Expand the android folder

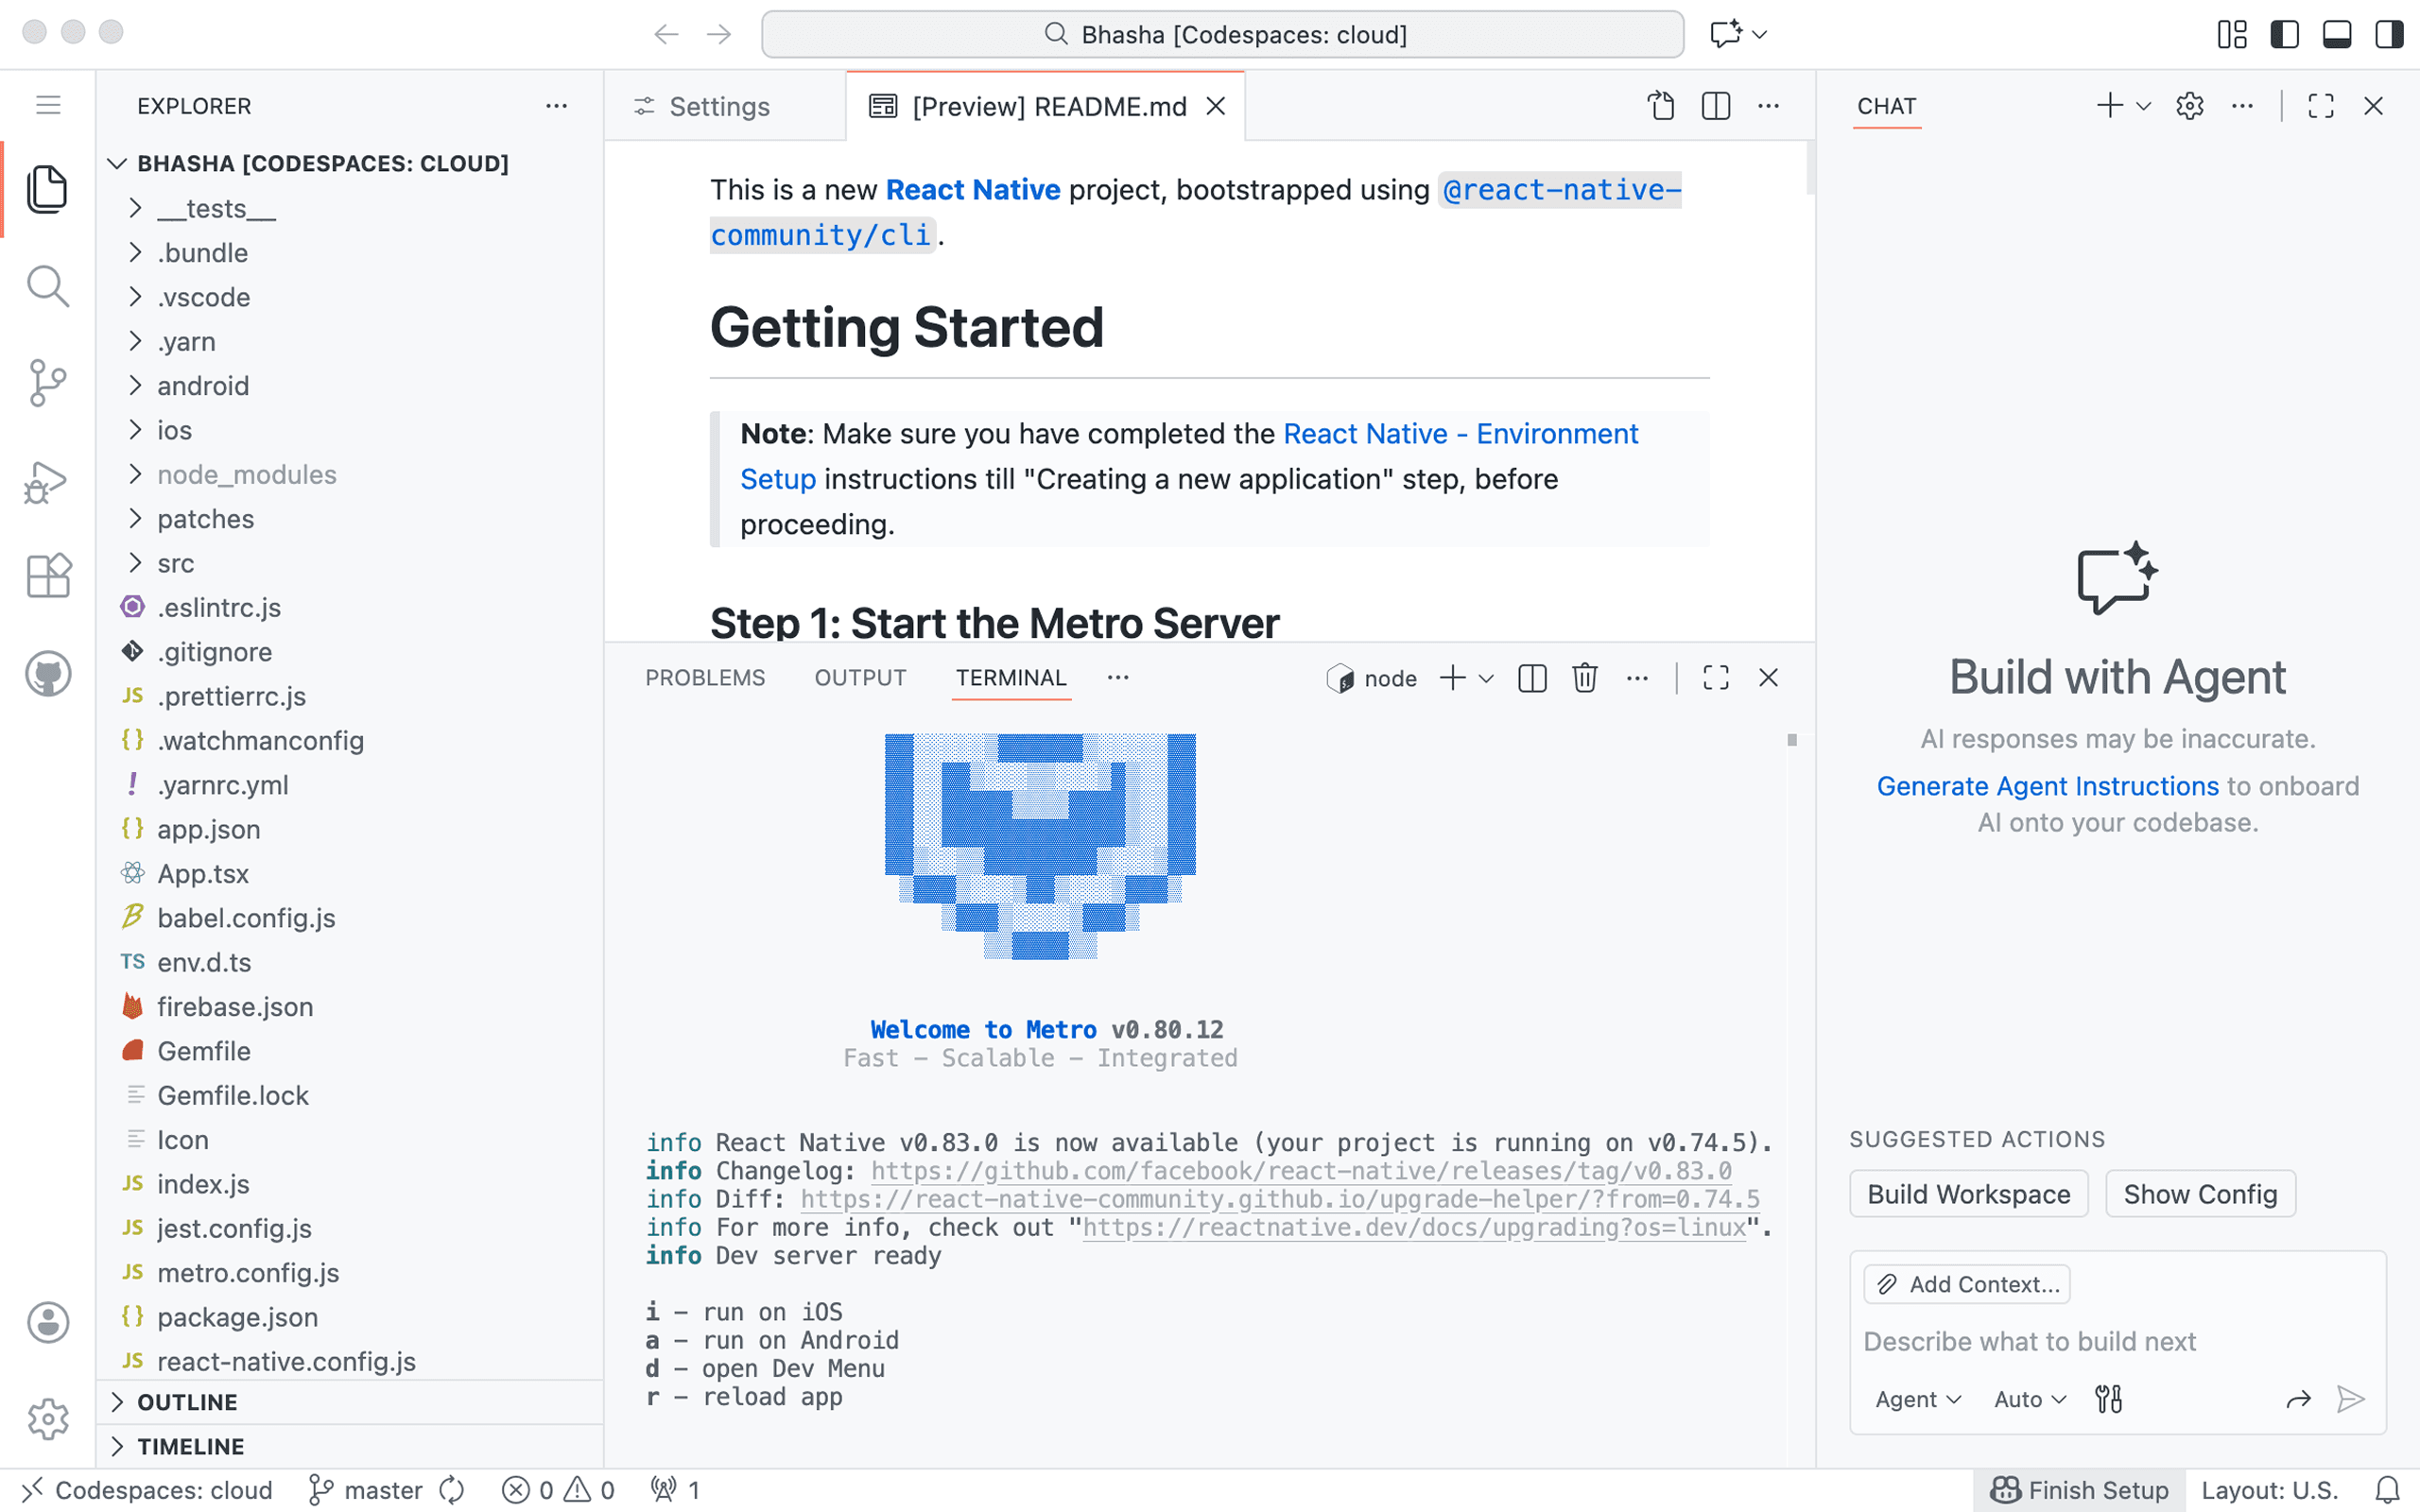click(x=203, y=386)
